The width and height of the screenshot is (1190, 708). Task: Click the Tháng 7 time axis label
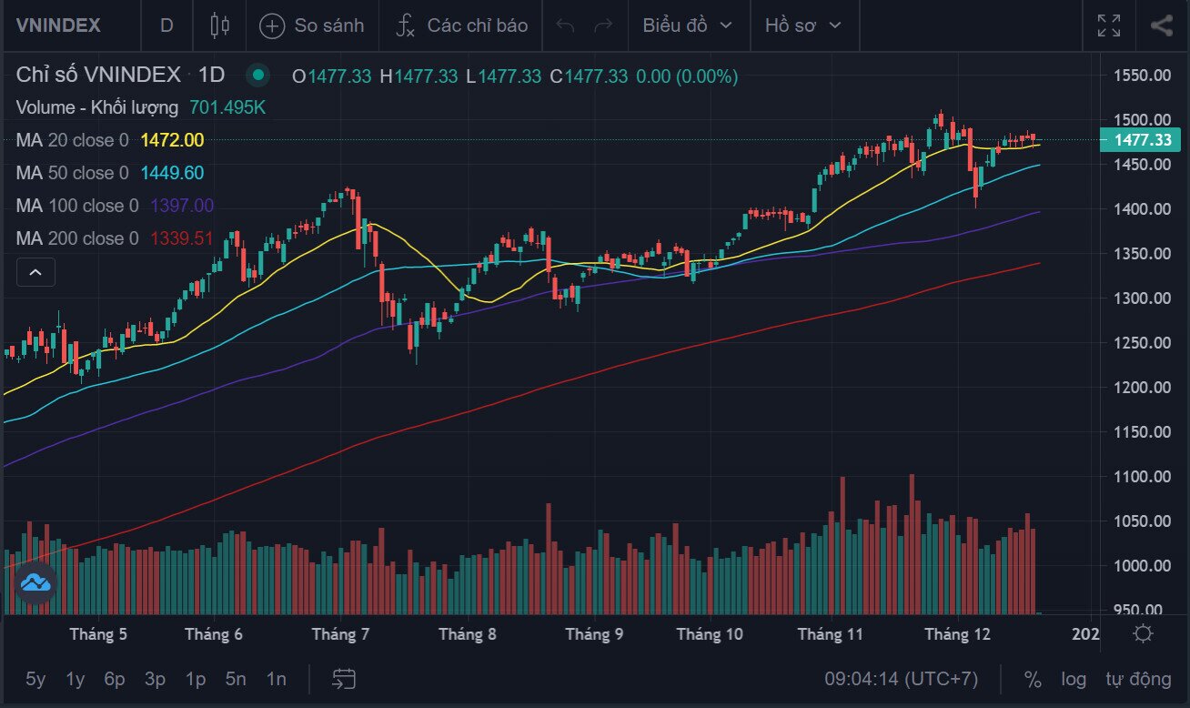tap(340, 633)
